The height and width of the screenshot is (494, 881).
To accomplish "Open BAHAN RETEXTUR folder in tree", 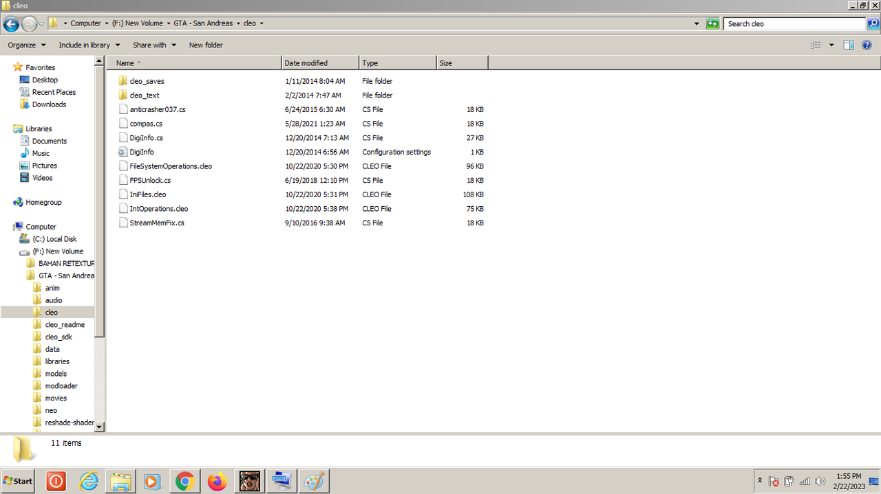I will tap(66, 264).
